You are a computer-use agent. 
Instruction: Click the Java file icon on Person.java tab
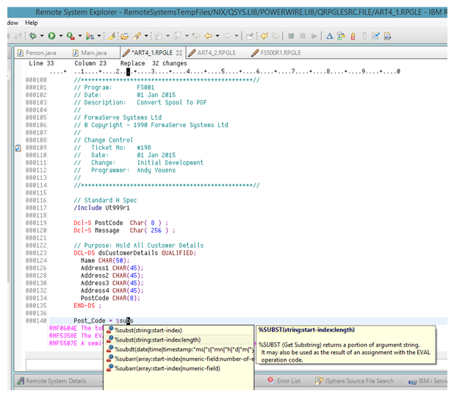click(x=19, y=53)
